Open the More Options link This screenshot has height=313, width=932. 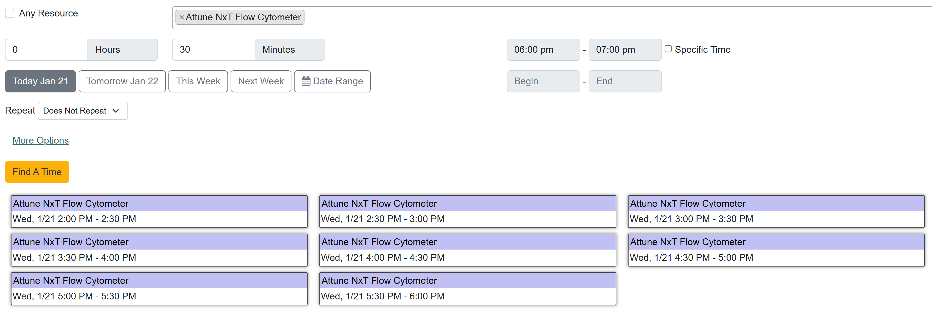point(40,140)
